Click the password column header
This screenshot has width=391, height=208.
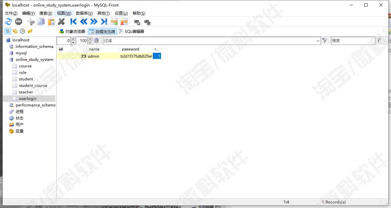[x=136, y=49]
